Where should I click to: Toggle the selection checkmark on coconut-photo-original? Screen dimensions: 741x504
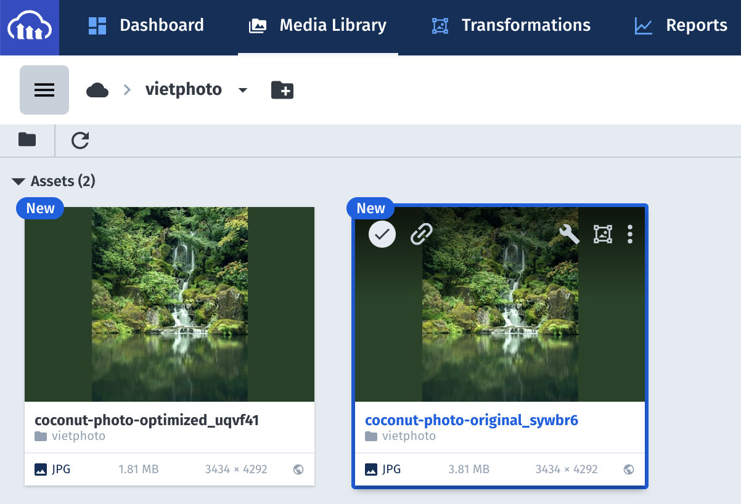tap(382, 234)
